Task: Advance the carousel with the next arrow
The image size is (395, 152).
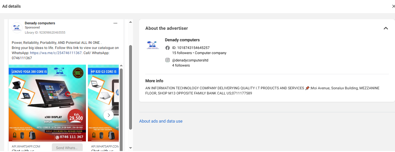Action: tap(108, 115)
